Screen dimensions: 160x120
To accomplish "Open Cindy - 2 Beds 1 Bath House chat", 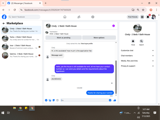I will (21, 30).
